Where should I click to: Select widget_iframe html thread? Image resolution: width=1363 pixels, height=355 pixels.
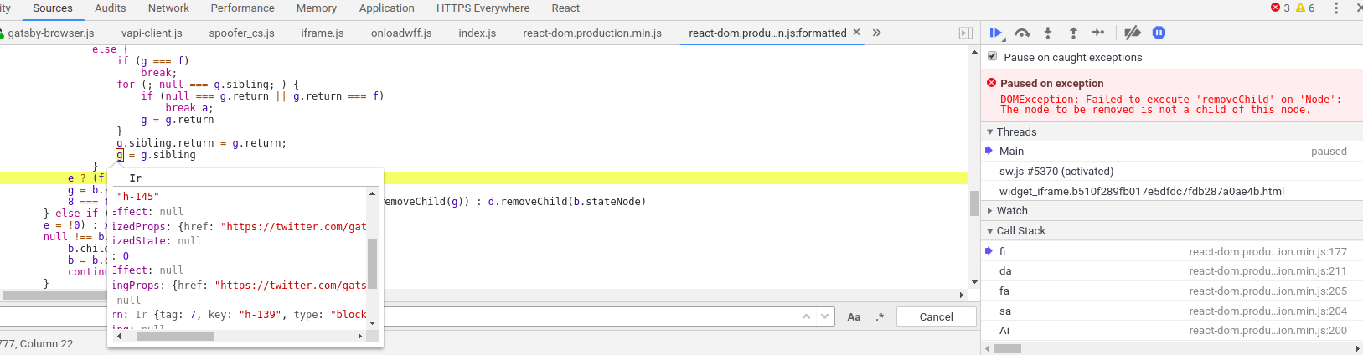[1172, 191]
